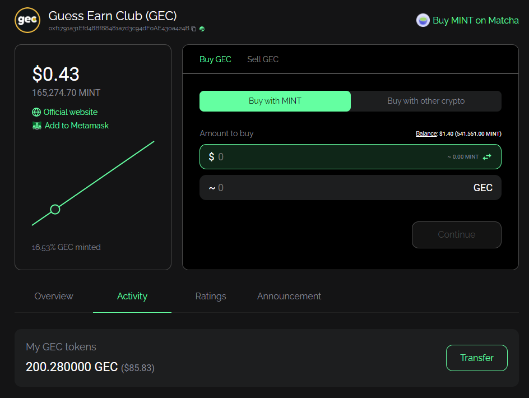The width and height of the screenshot is (529, 398).
Task: Click the bonding curve circle marker
Action: coord(55,210)
